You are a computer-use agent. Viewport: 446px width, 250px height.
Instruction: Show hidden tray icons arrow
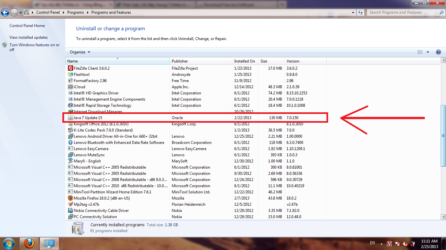[x=381, y=243]
